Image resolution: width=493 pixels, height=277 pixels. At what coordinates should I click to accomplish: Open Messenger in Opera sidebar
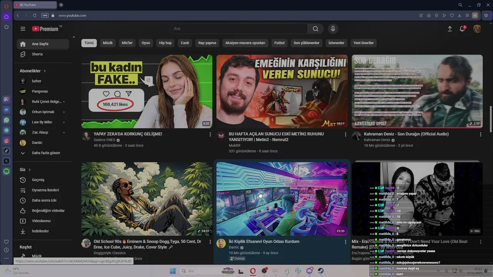tap(7, 110)
